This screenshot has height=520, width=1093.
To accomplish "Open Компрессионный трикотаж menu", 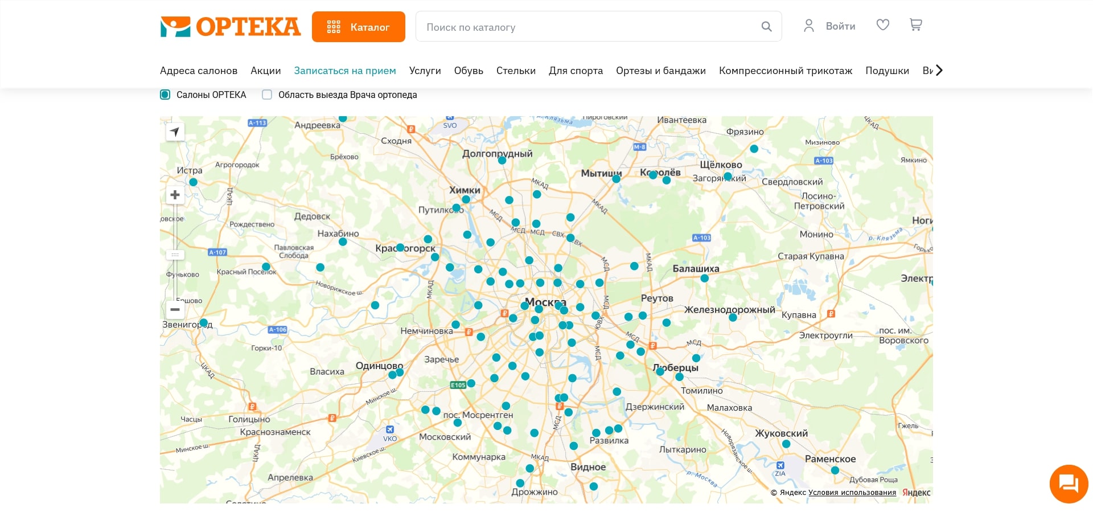I will (x=785, y=71).
